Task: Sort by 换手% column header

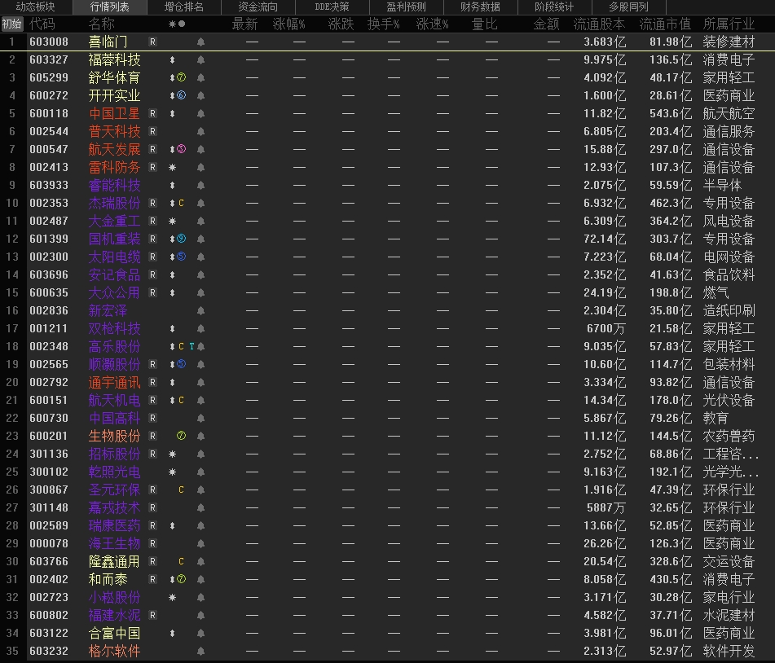Action: pyautogui.click(x=384, y=24)
